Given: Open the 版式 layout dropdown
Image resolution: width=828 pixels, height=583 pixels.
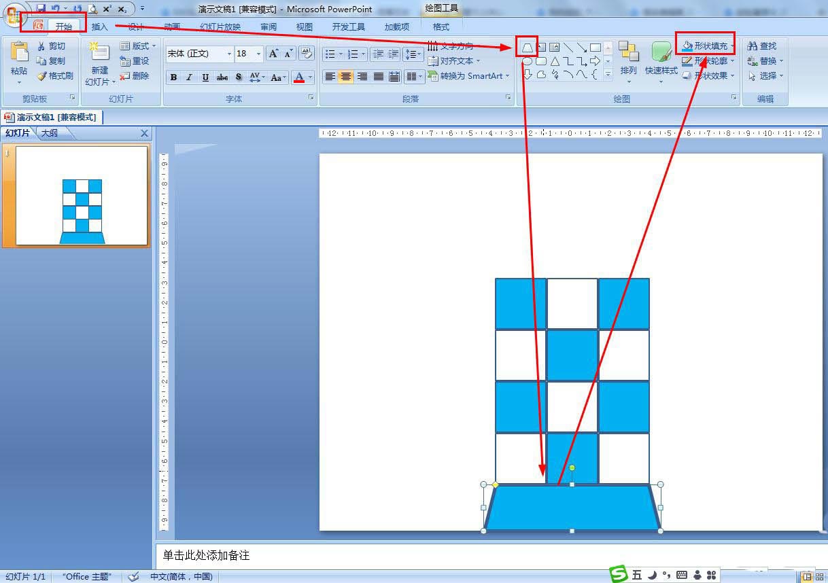Looking at the screenshot, I should tap(138, 46).
